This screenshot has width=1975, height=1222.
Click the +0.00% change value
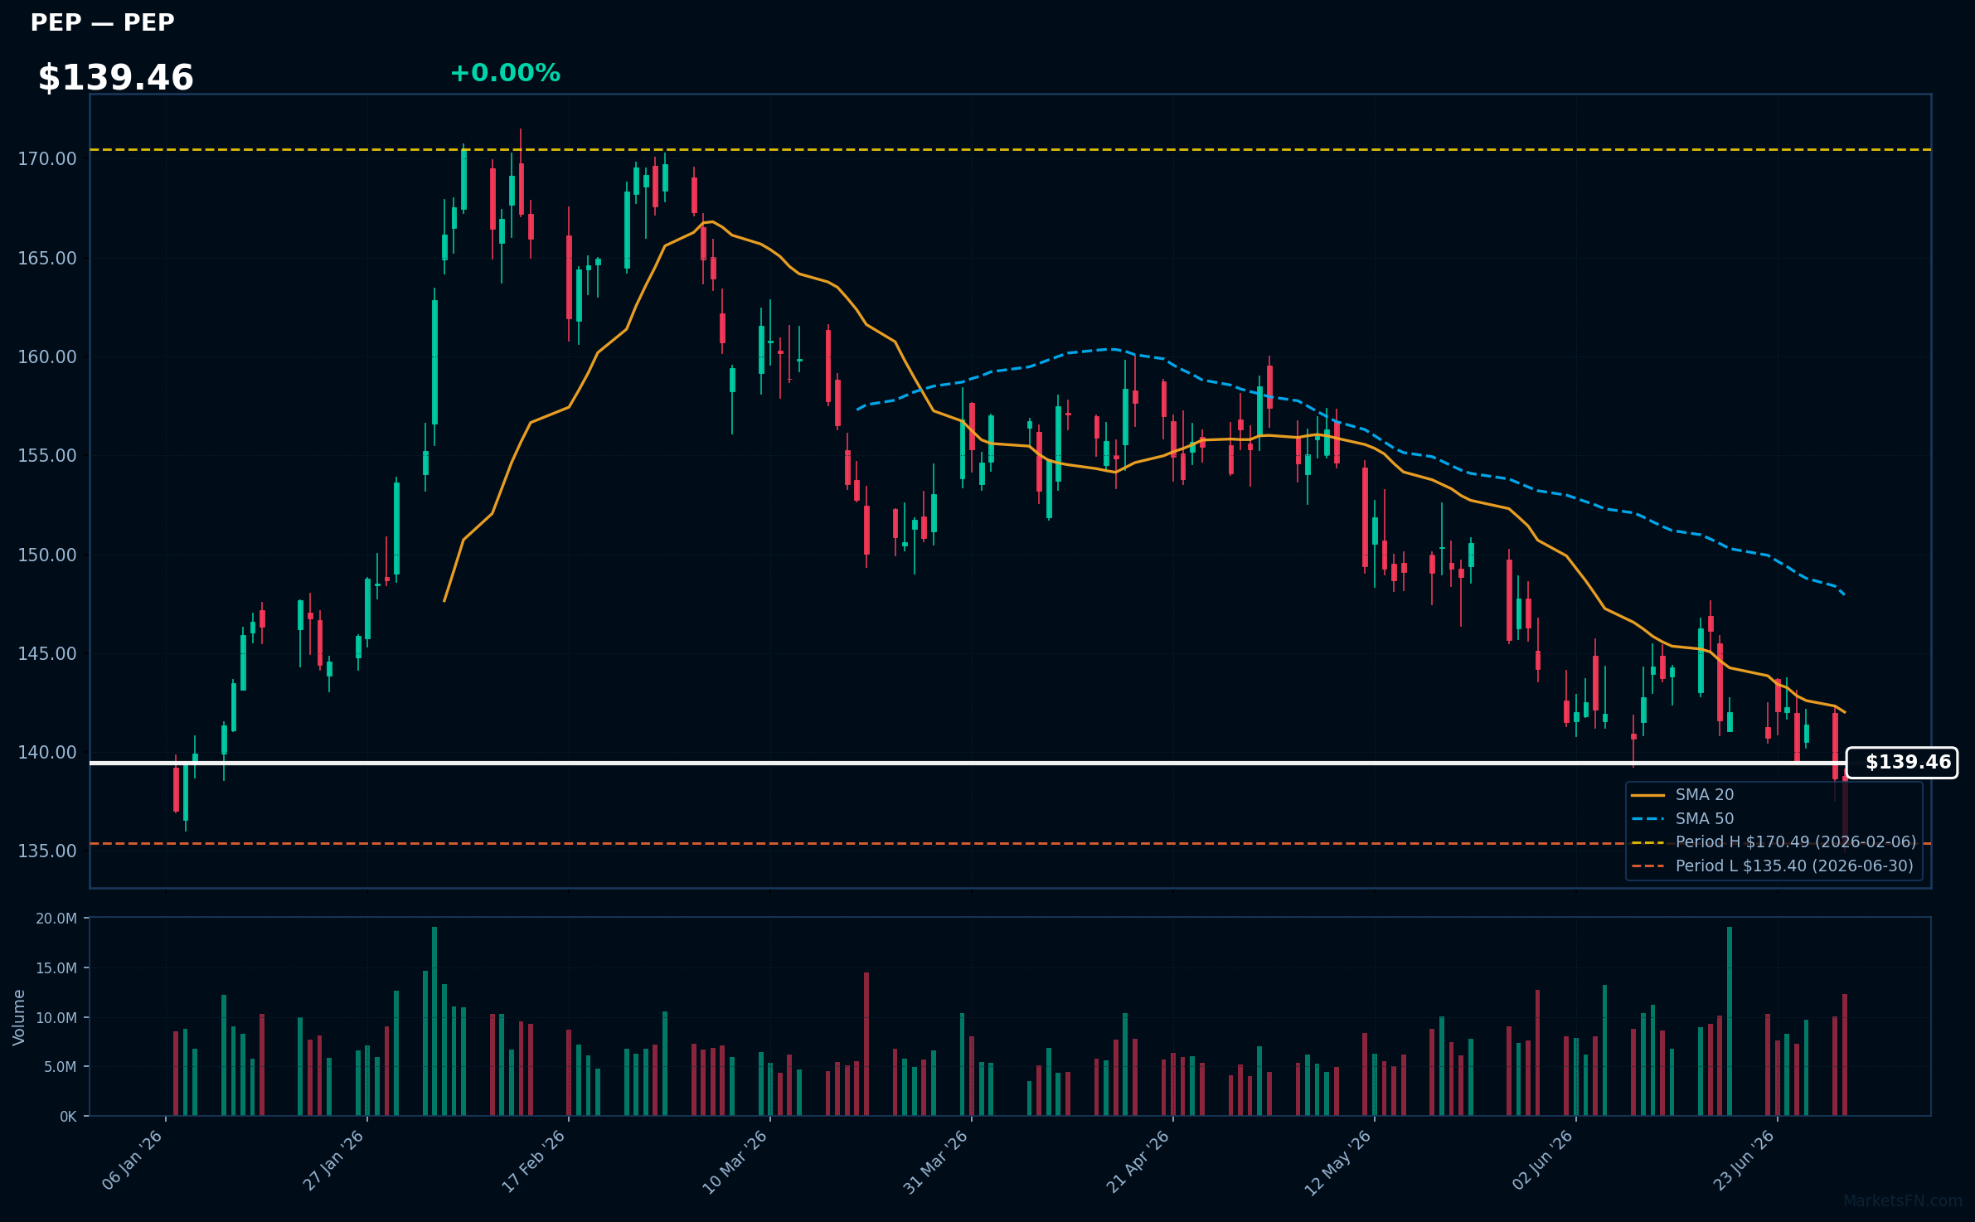(x=505, y=73)
